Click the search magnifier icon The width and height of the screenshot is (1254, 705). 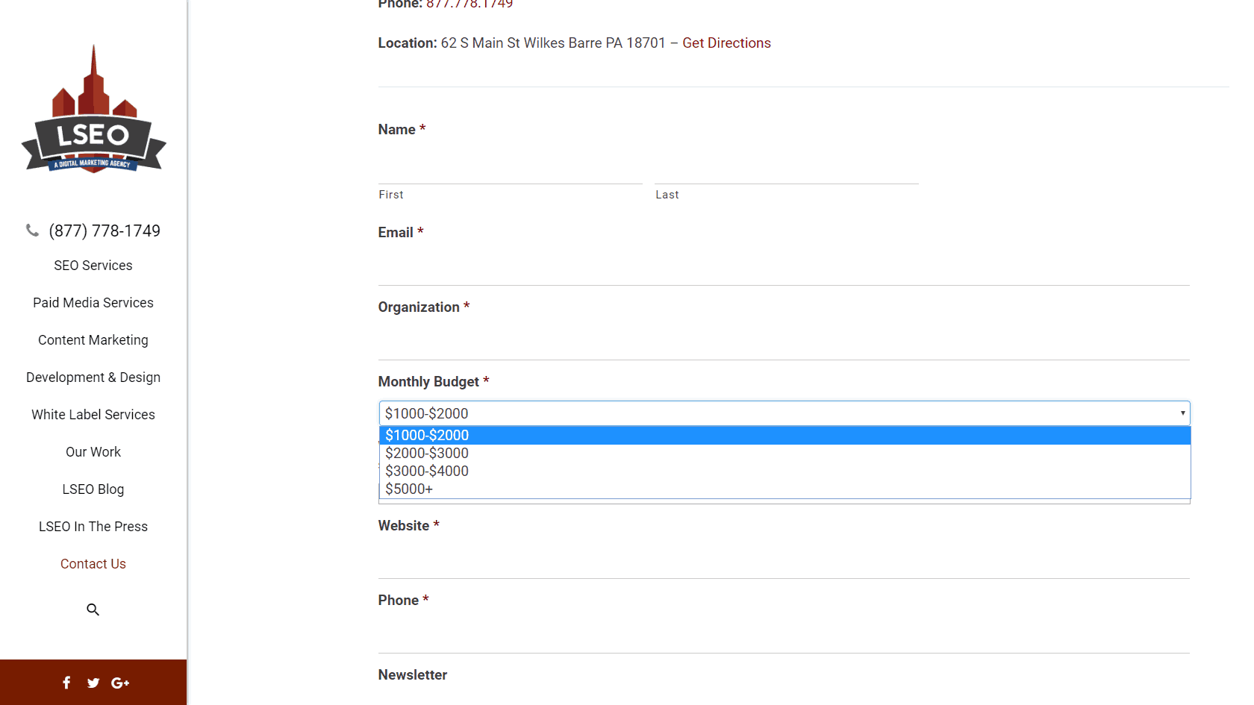pyautogui.click(x=93, y=610)
